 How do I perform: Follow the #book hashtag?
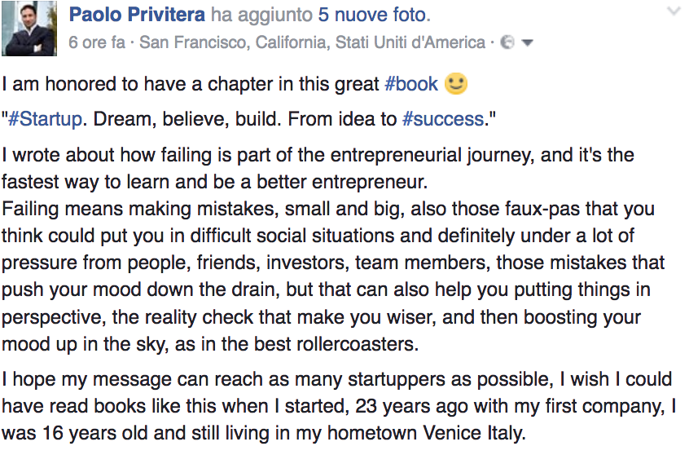[x=411, y=84]
